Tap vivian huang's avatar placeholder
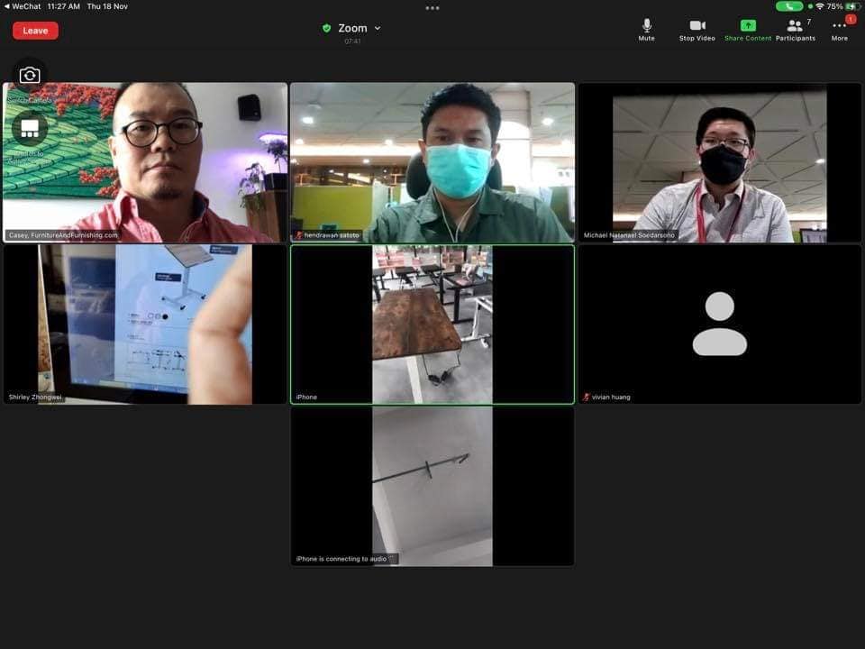Image resolution: width=865 pixels, height=649 pixels. click(x=719, y=324)
